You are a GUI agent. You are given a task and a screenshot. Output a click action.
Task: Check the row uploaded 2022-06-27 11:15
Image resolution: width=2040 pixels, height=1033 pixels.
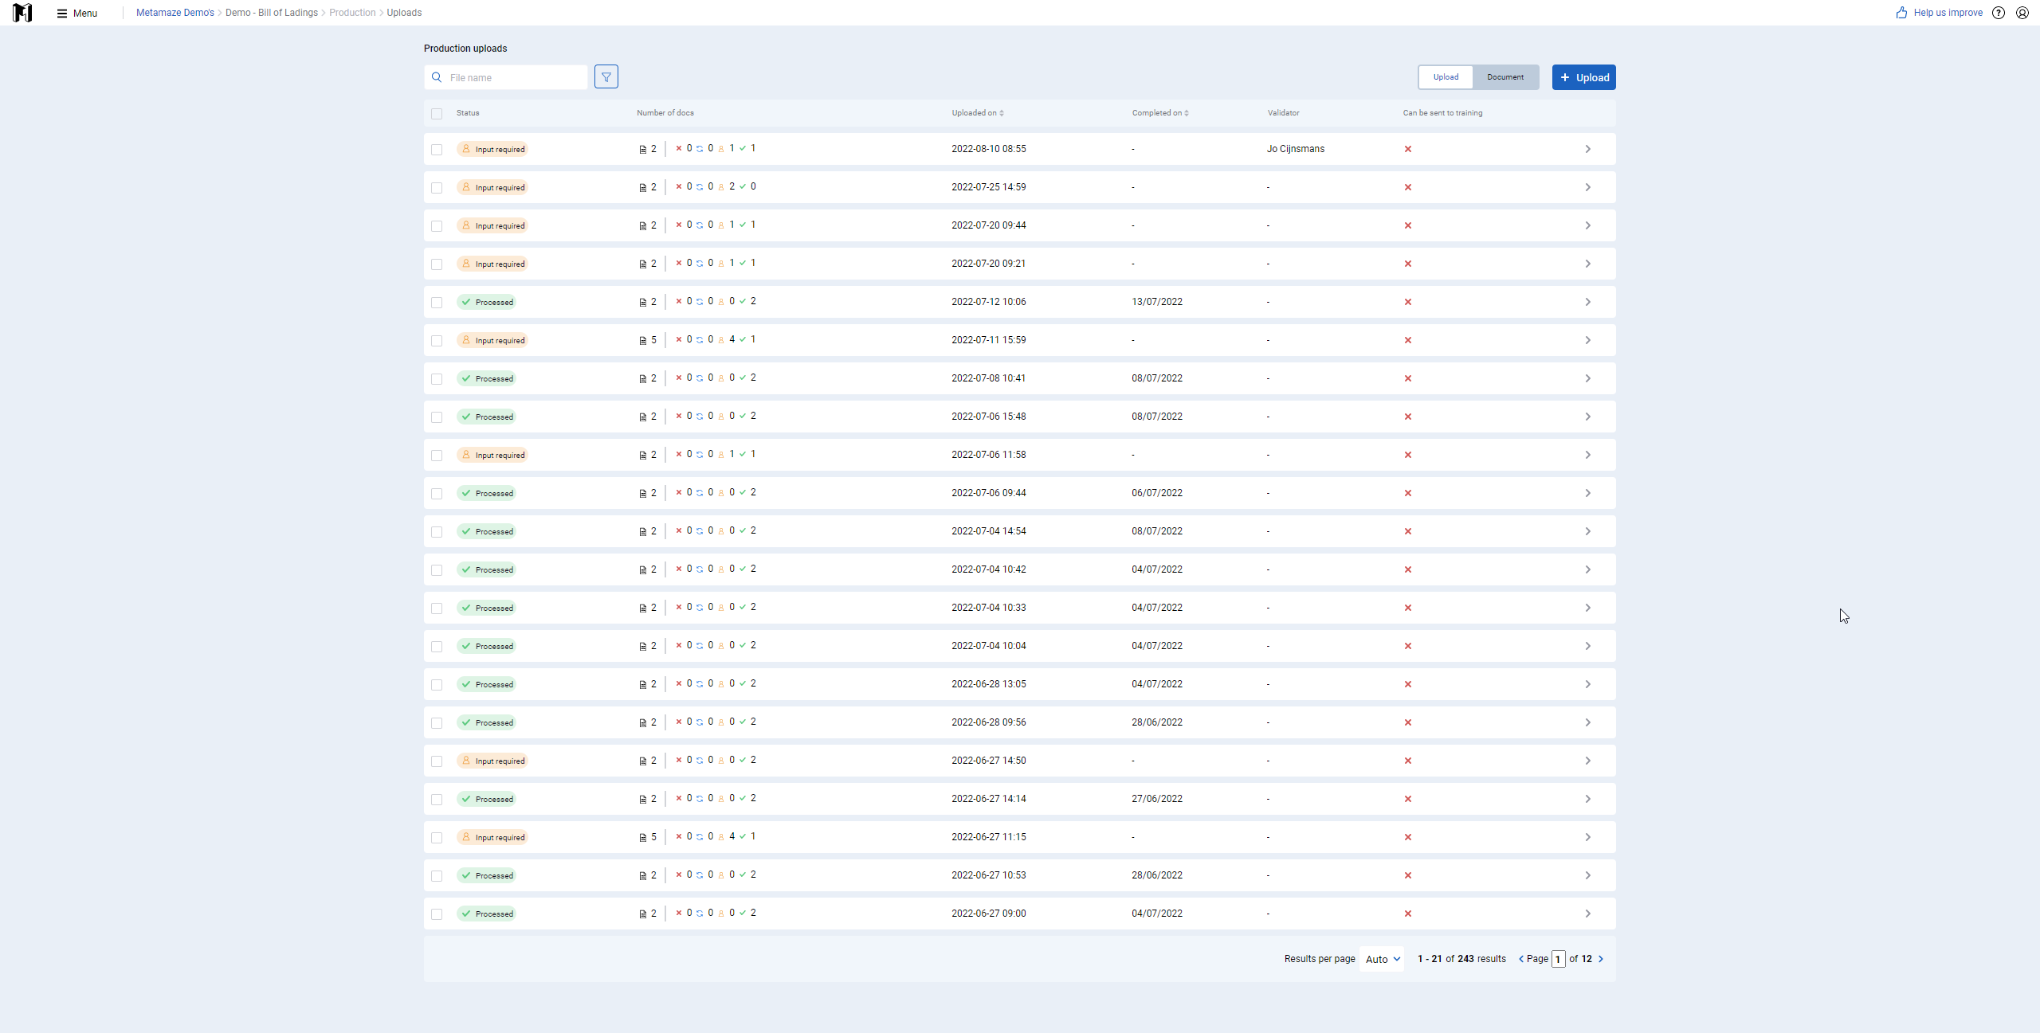pos(437,838)
